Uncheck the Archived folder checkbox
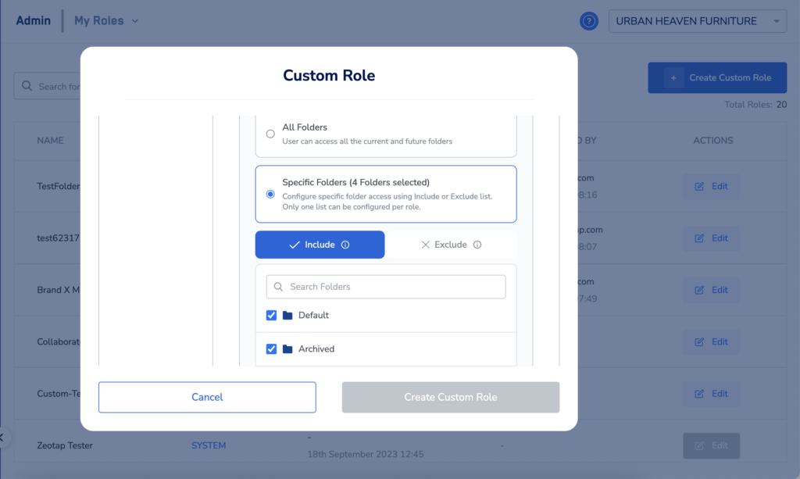Screen dimensions: 800x479 pos(271,349)
